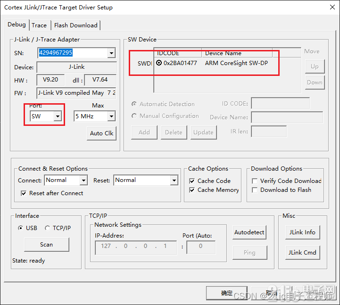
Task: Click the Auto Clk button
Action: point(101,133)
